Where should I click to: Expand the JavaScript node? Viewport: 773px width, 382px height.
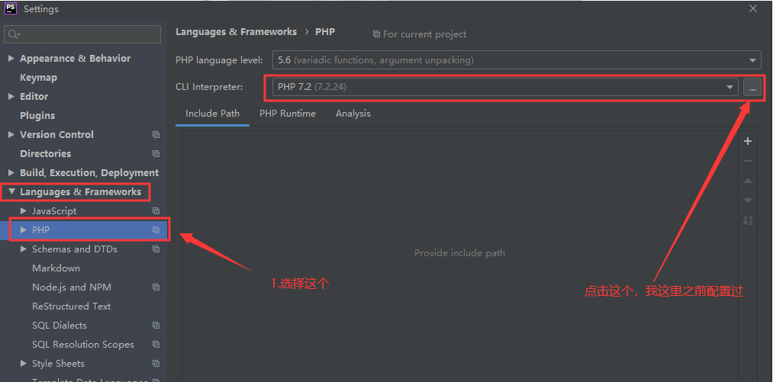pos(23,211)
